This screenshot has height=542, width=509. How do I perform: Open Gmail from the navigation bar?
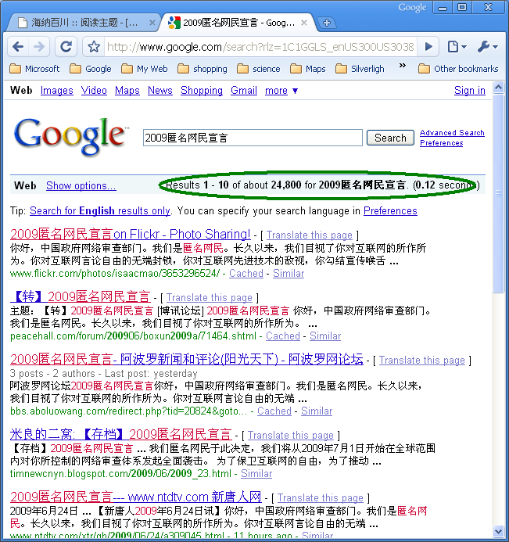pos(244,91)
